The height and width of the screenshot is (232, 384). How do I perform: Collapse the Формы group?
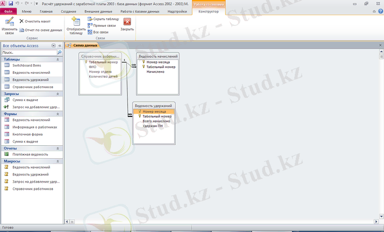pos(58,114)
